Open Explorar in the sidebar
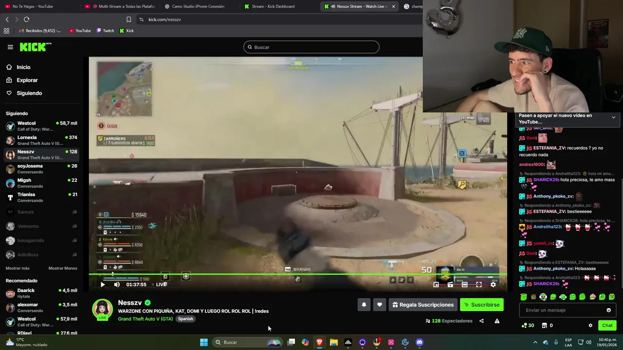The width and height of the screenshot is (623, 350). point(21,80)
